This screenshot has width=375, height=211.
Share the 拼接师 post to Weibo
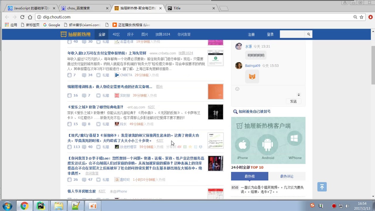[x=179, y=147]
